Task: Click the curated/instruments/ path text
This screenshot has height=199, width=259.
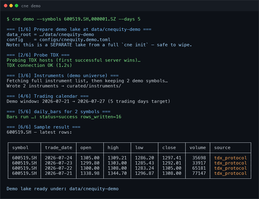Action: (x=94, y=86)
